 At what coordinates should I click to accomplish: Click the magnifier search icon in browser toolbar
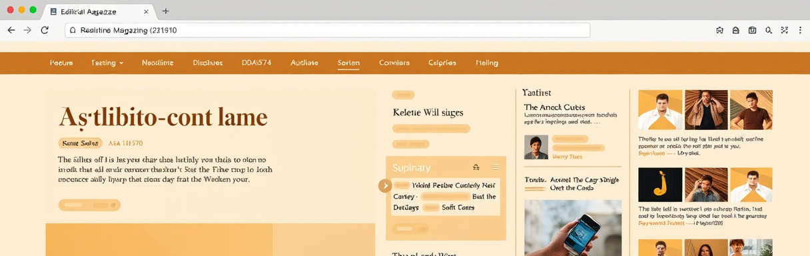[x=769, y=30]
